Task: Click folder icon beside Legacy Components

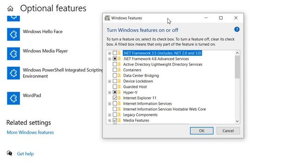Action: (119, 115)
